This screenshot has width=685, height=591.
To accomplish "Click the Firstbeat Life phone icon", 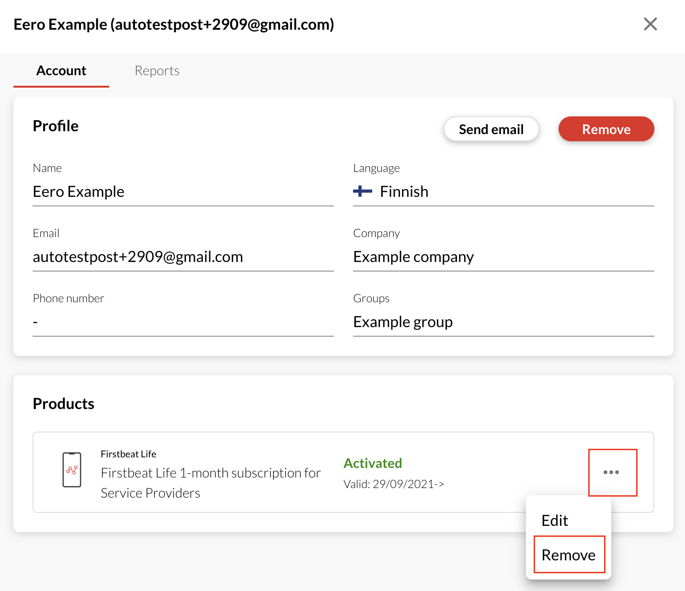I will 72,469.
